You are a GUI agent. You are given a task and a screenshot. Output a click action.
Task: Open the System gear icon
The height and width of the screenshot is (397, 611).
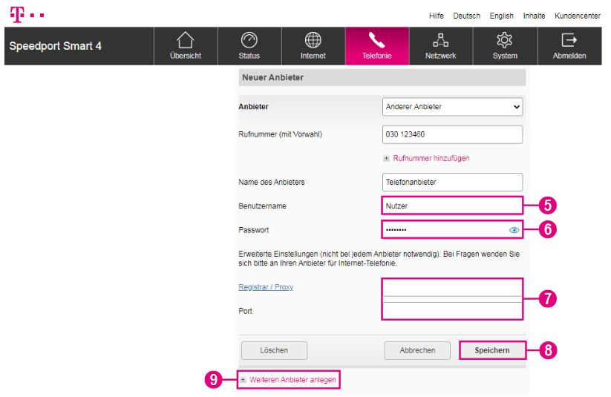tap(505, 40)
